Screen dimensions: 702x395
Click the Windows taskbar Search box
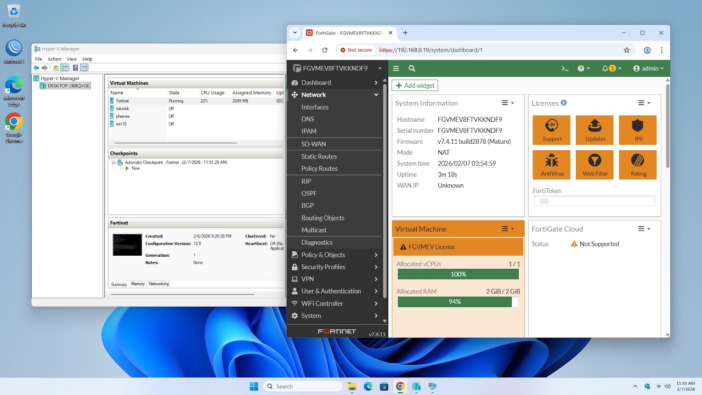(x=303, y=386)
